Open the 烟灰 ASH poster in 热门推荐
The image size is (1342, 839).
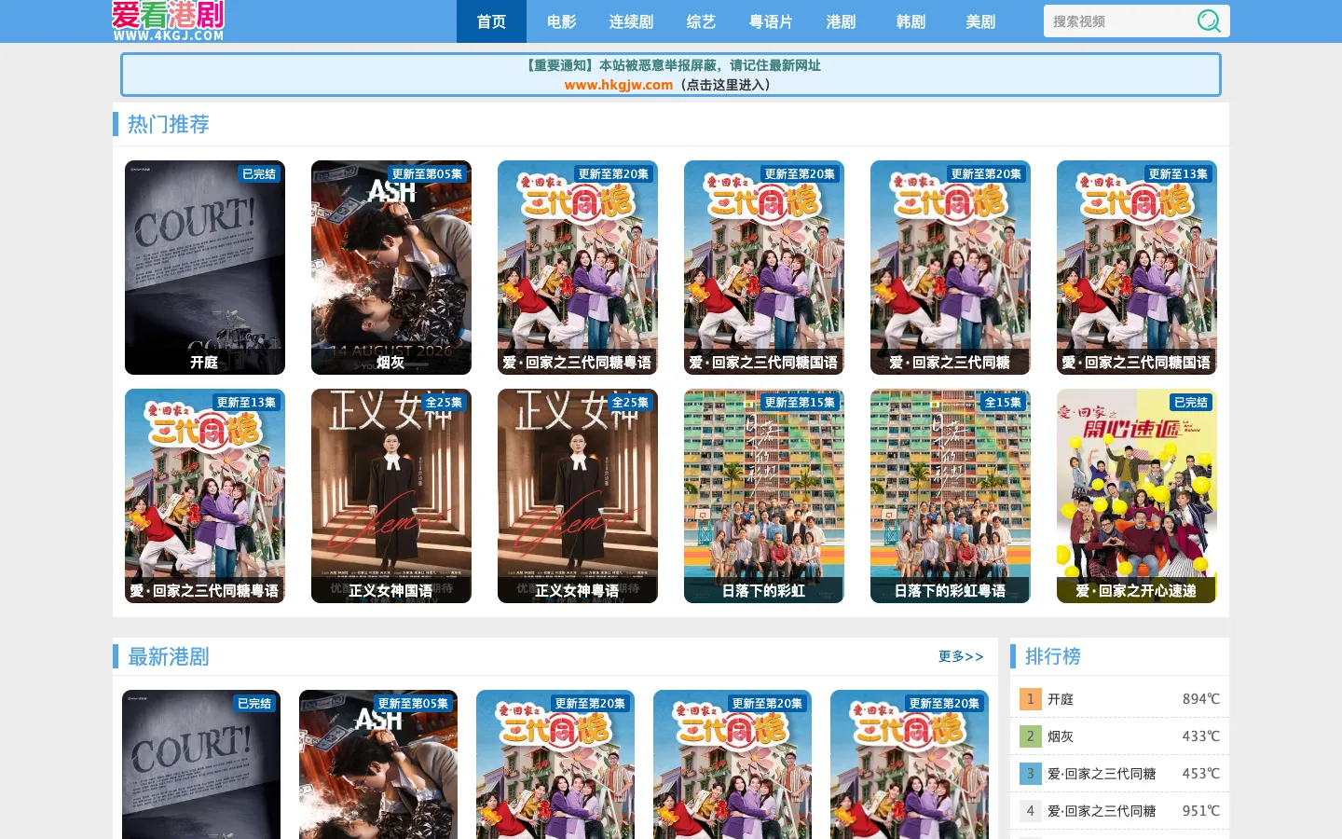click(391, 268)
